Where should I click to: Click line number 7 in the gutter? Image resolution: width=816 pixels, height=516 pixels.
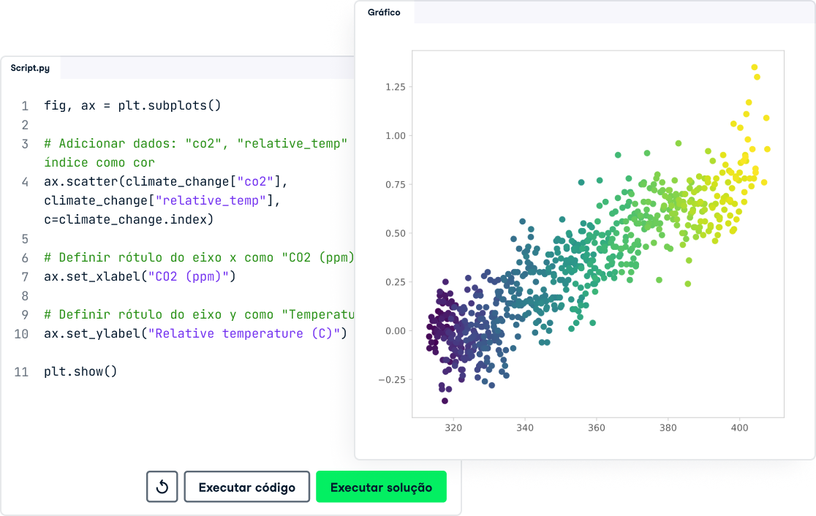(25, 276)
